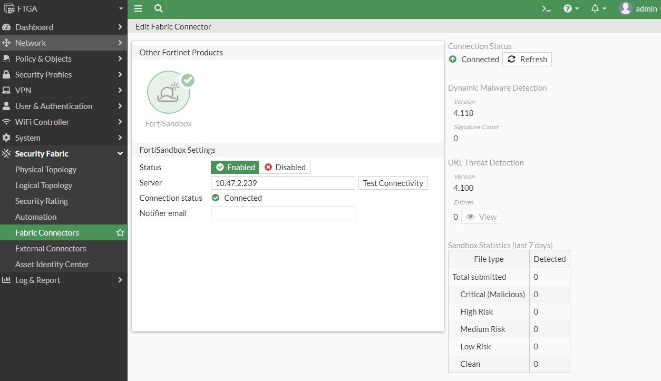The image size is (661, 381).
Task: Open the search magnifier icon
Action: click(159, 8)
